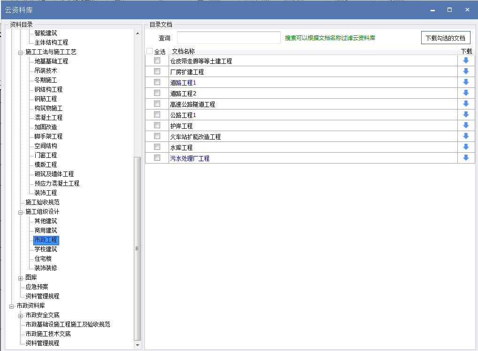Collapse the 施工组织设计 tree node

[21, 212]
